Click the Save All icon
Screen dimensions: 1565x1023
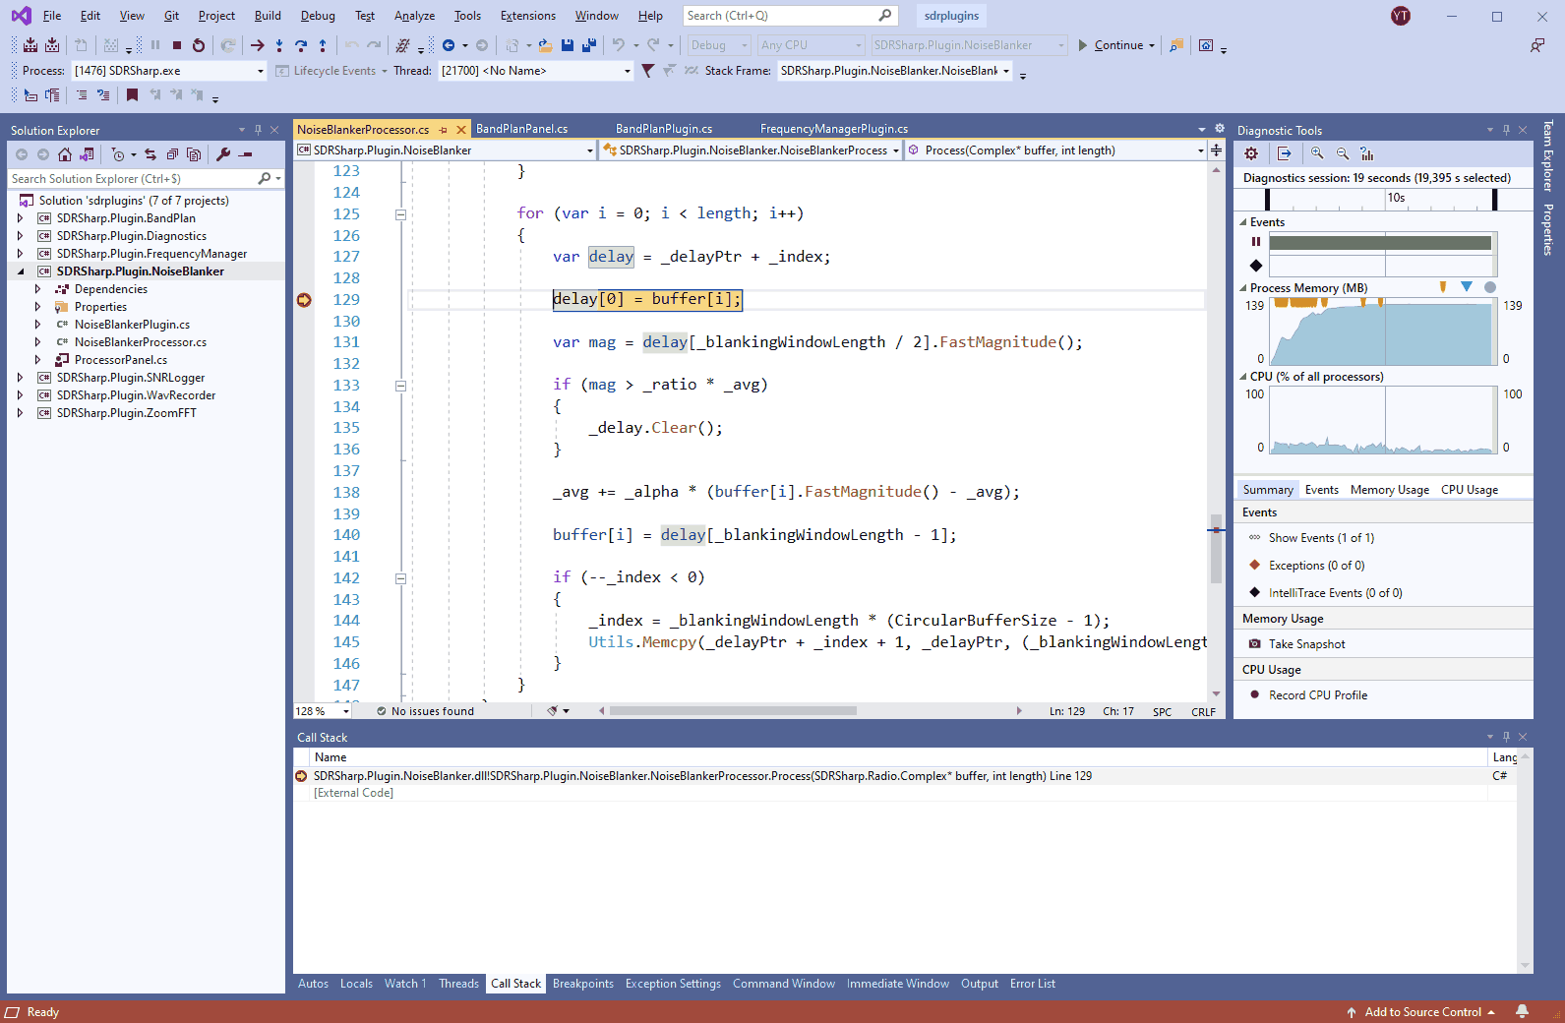tap(589, 45)
